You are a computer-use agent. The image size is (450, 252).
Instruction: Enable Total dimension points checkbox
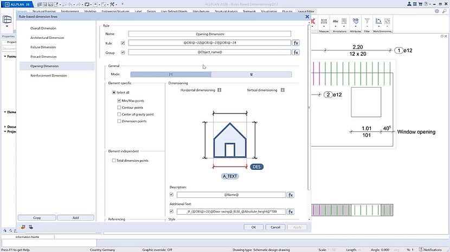click(x=113, y=161)
